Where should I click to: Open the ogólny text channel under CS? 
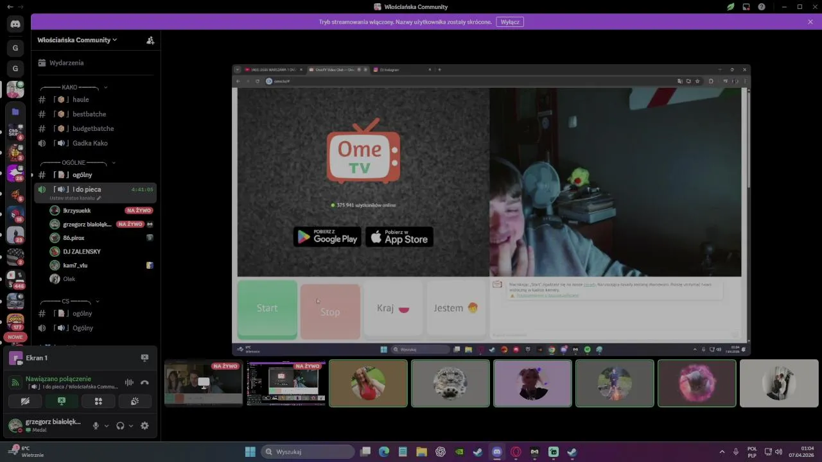[95, 314]
